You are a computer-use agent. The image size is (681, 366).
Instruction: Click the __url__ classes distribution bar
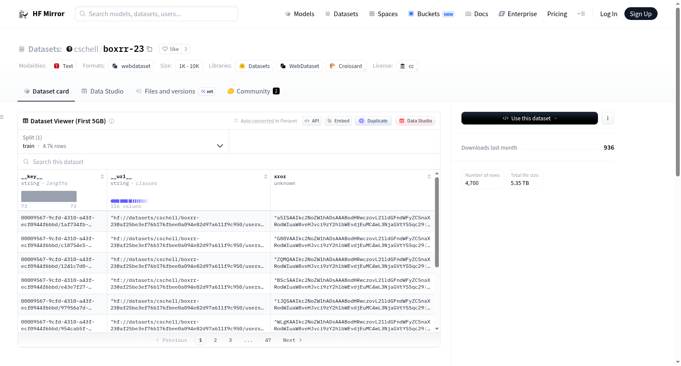click(x=129, y=201)
